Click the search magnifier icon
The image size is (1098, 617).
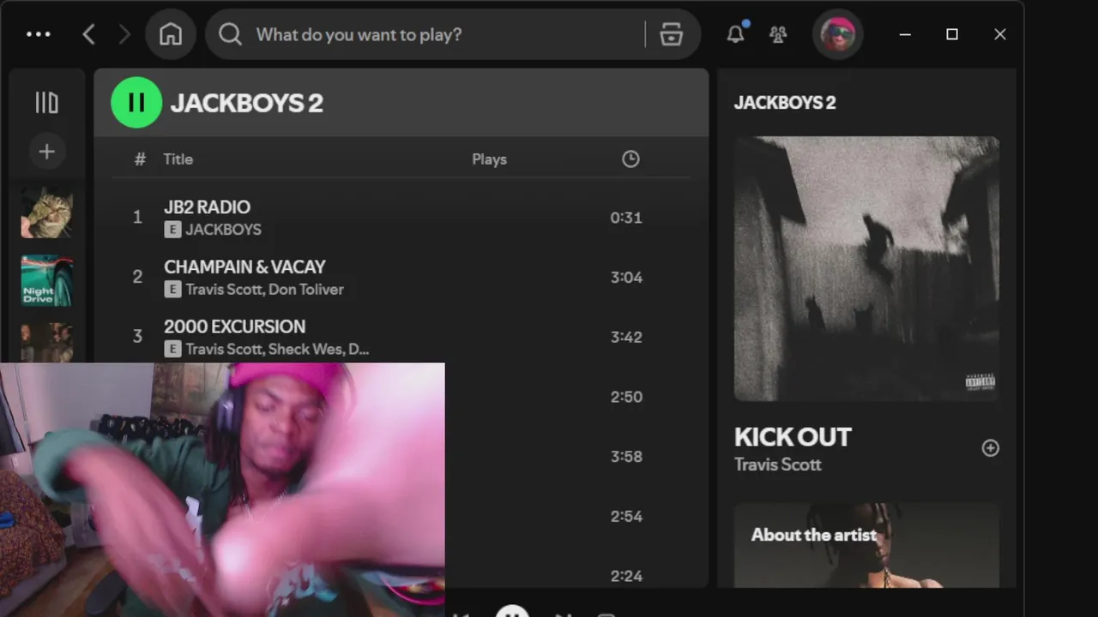tap(230, 34)
